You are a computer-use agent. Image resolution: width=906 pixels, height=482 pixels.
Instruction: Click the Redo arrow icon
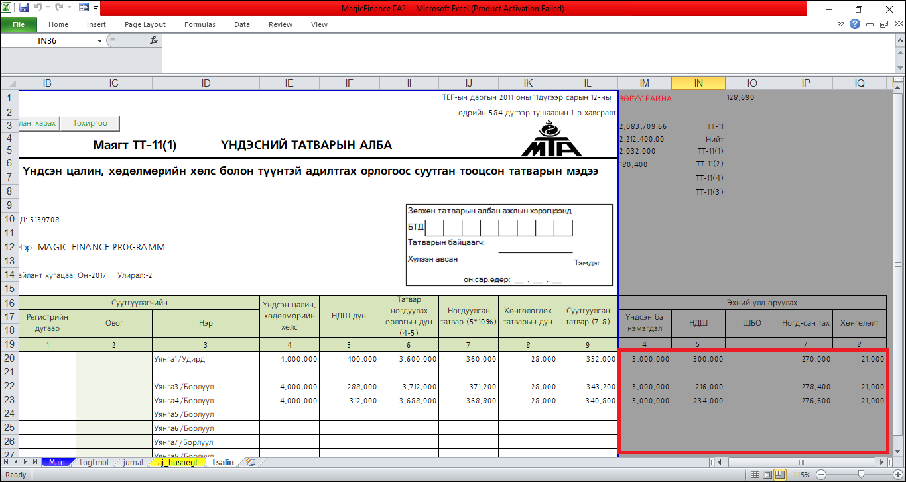(x=58, y=9)
